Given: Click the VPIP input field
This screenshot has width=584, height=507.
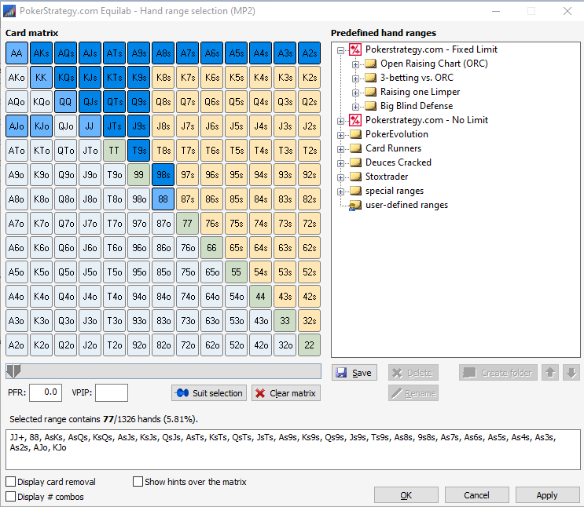Looking at the screenshot, I should [x=112, y=392].
